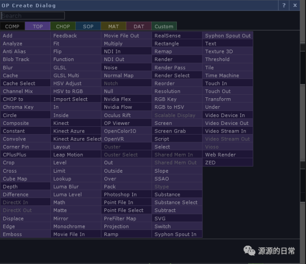Switch to the TOP tab
This screenshot has width=306, height=264.
(38, 27)
